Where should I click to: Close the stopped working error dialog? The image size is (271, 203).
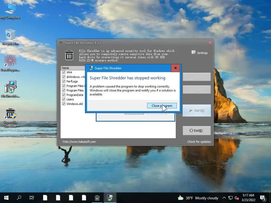tap(175, 68)
